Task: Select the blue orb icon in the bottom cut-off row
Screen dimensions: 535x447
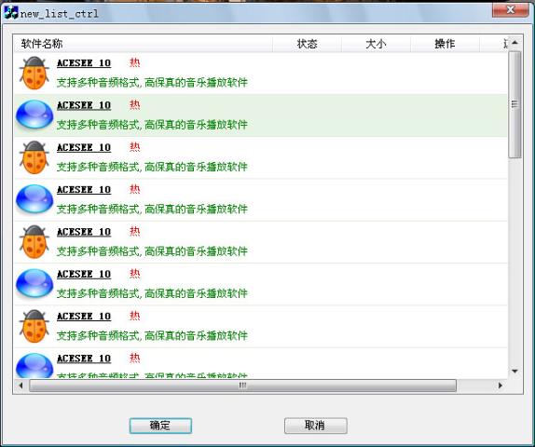Action: 34,365
